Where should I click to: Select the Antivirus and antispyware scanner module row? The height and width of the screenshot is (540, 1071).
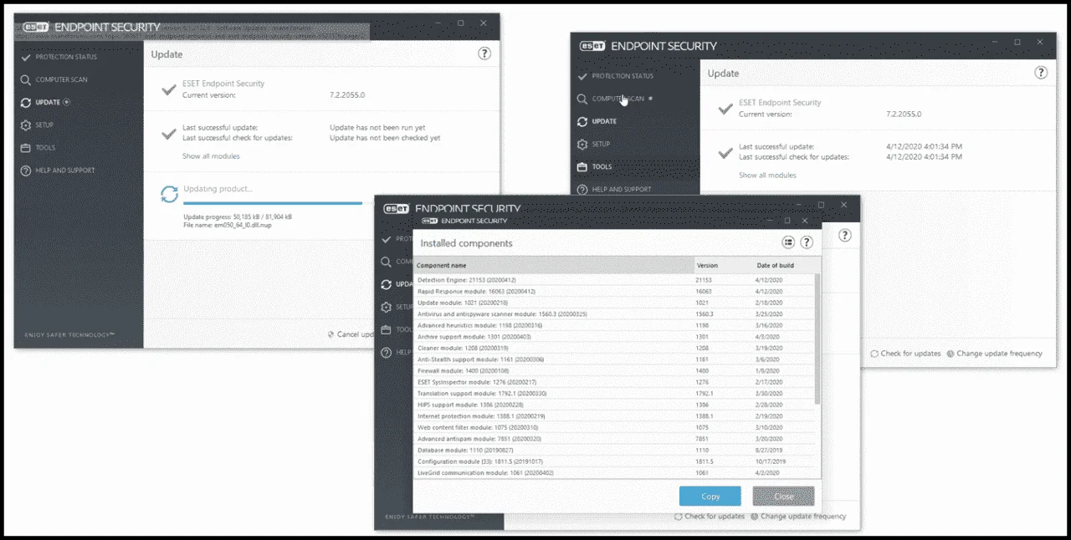[614, 313]
